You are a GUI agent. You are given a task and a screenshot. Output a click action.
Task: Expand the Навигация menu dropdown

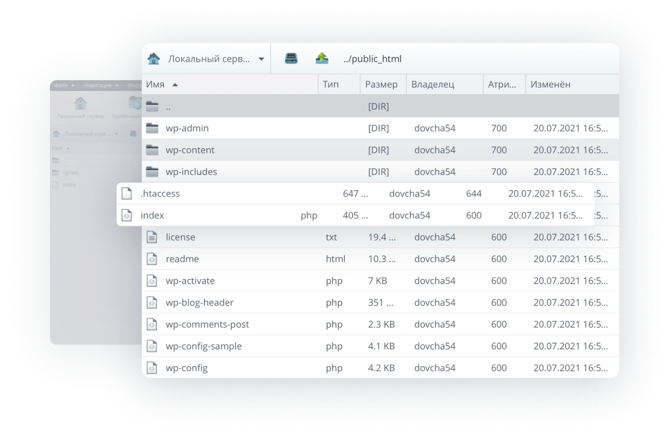[100, 85]
